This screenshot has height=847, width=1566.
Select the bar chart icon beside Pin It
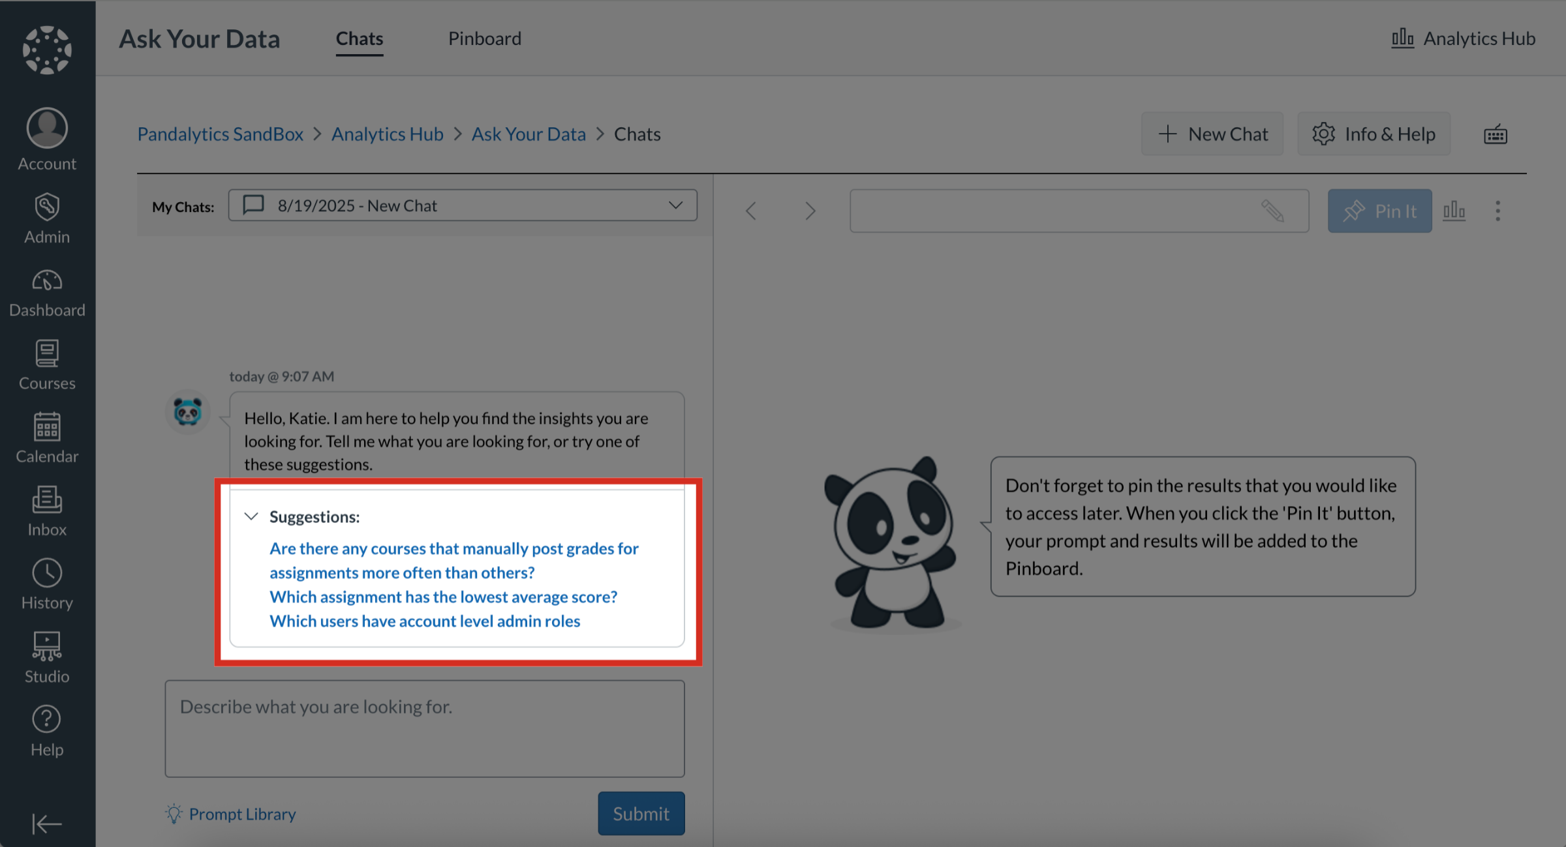click(x=1454, y=211)
